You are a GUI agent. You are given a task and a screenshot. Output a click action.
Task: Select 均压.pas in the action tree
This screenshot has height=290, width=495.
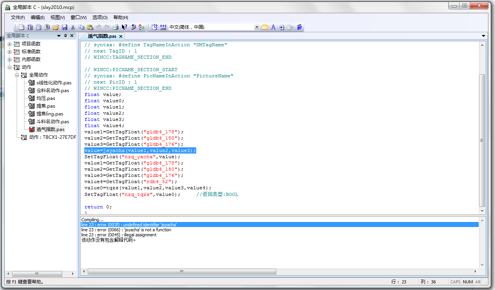click(x=45, y=98)
